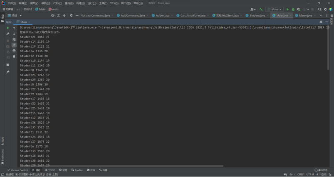Click the camera icon for thread dump
Image resolution: width=334 pixels, height=177 pixels.
click(x=8, y=46)
